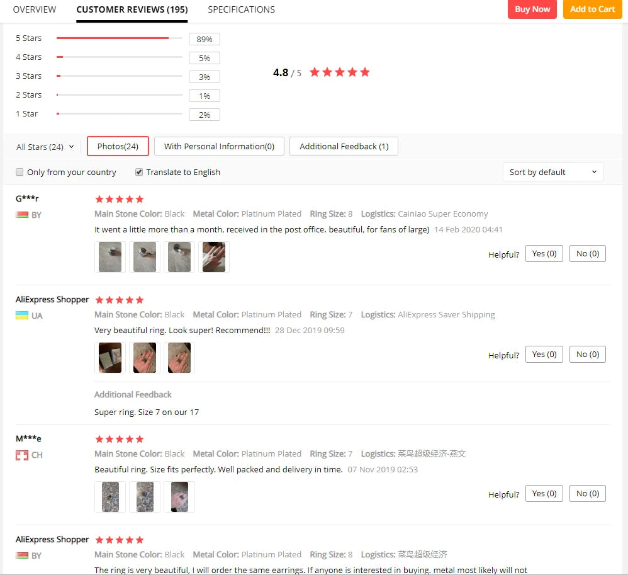Enable Only from your country checkbox
This screenshot has width=628, height=575.
[20, 172]
